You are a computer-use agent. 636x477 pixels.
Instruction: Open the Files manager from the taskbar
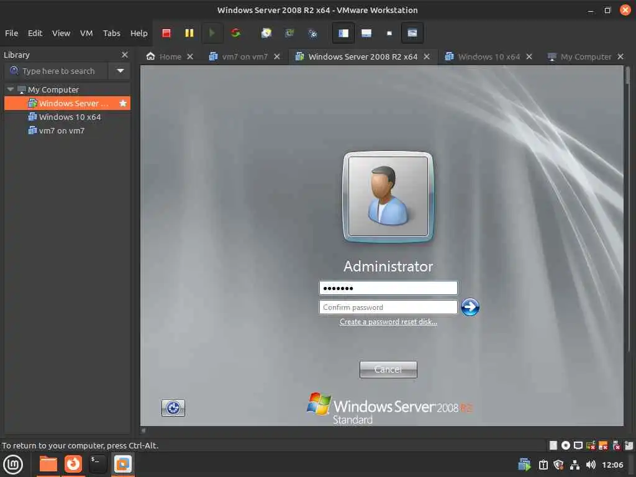pos(48,465)
